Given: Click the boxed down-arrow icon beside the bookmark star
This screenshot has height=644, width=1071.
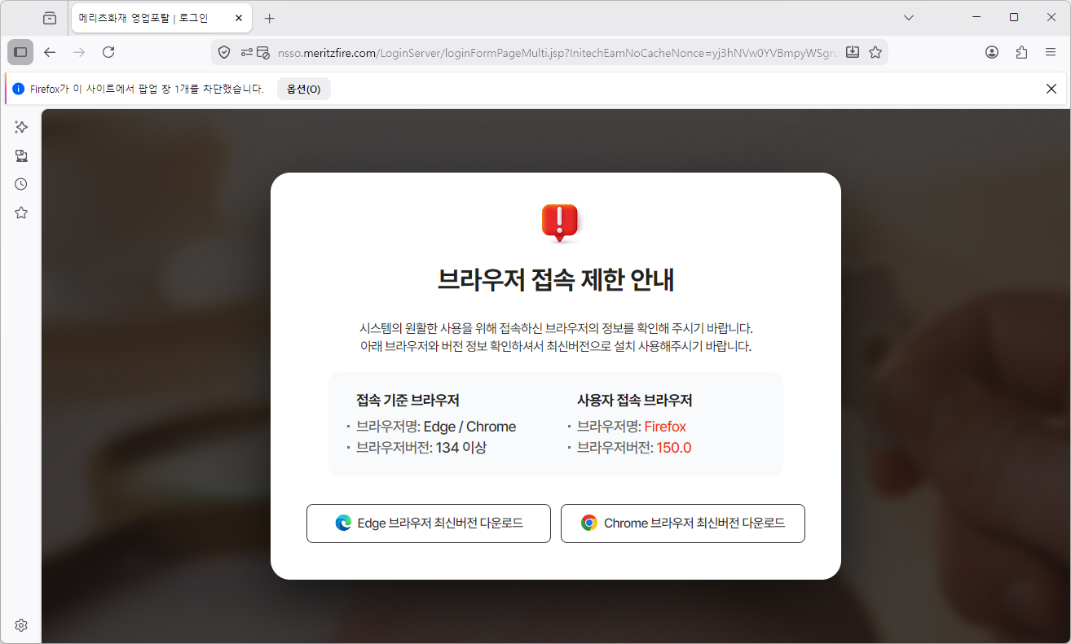Looking at the screenshot, I should (853, 52).
